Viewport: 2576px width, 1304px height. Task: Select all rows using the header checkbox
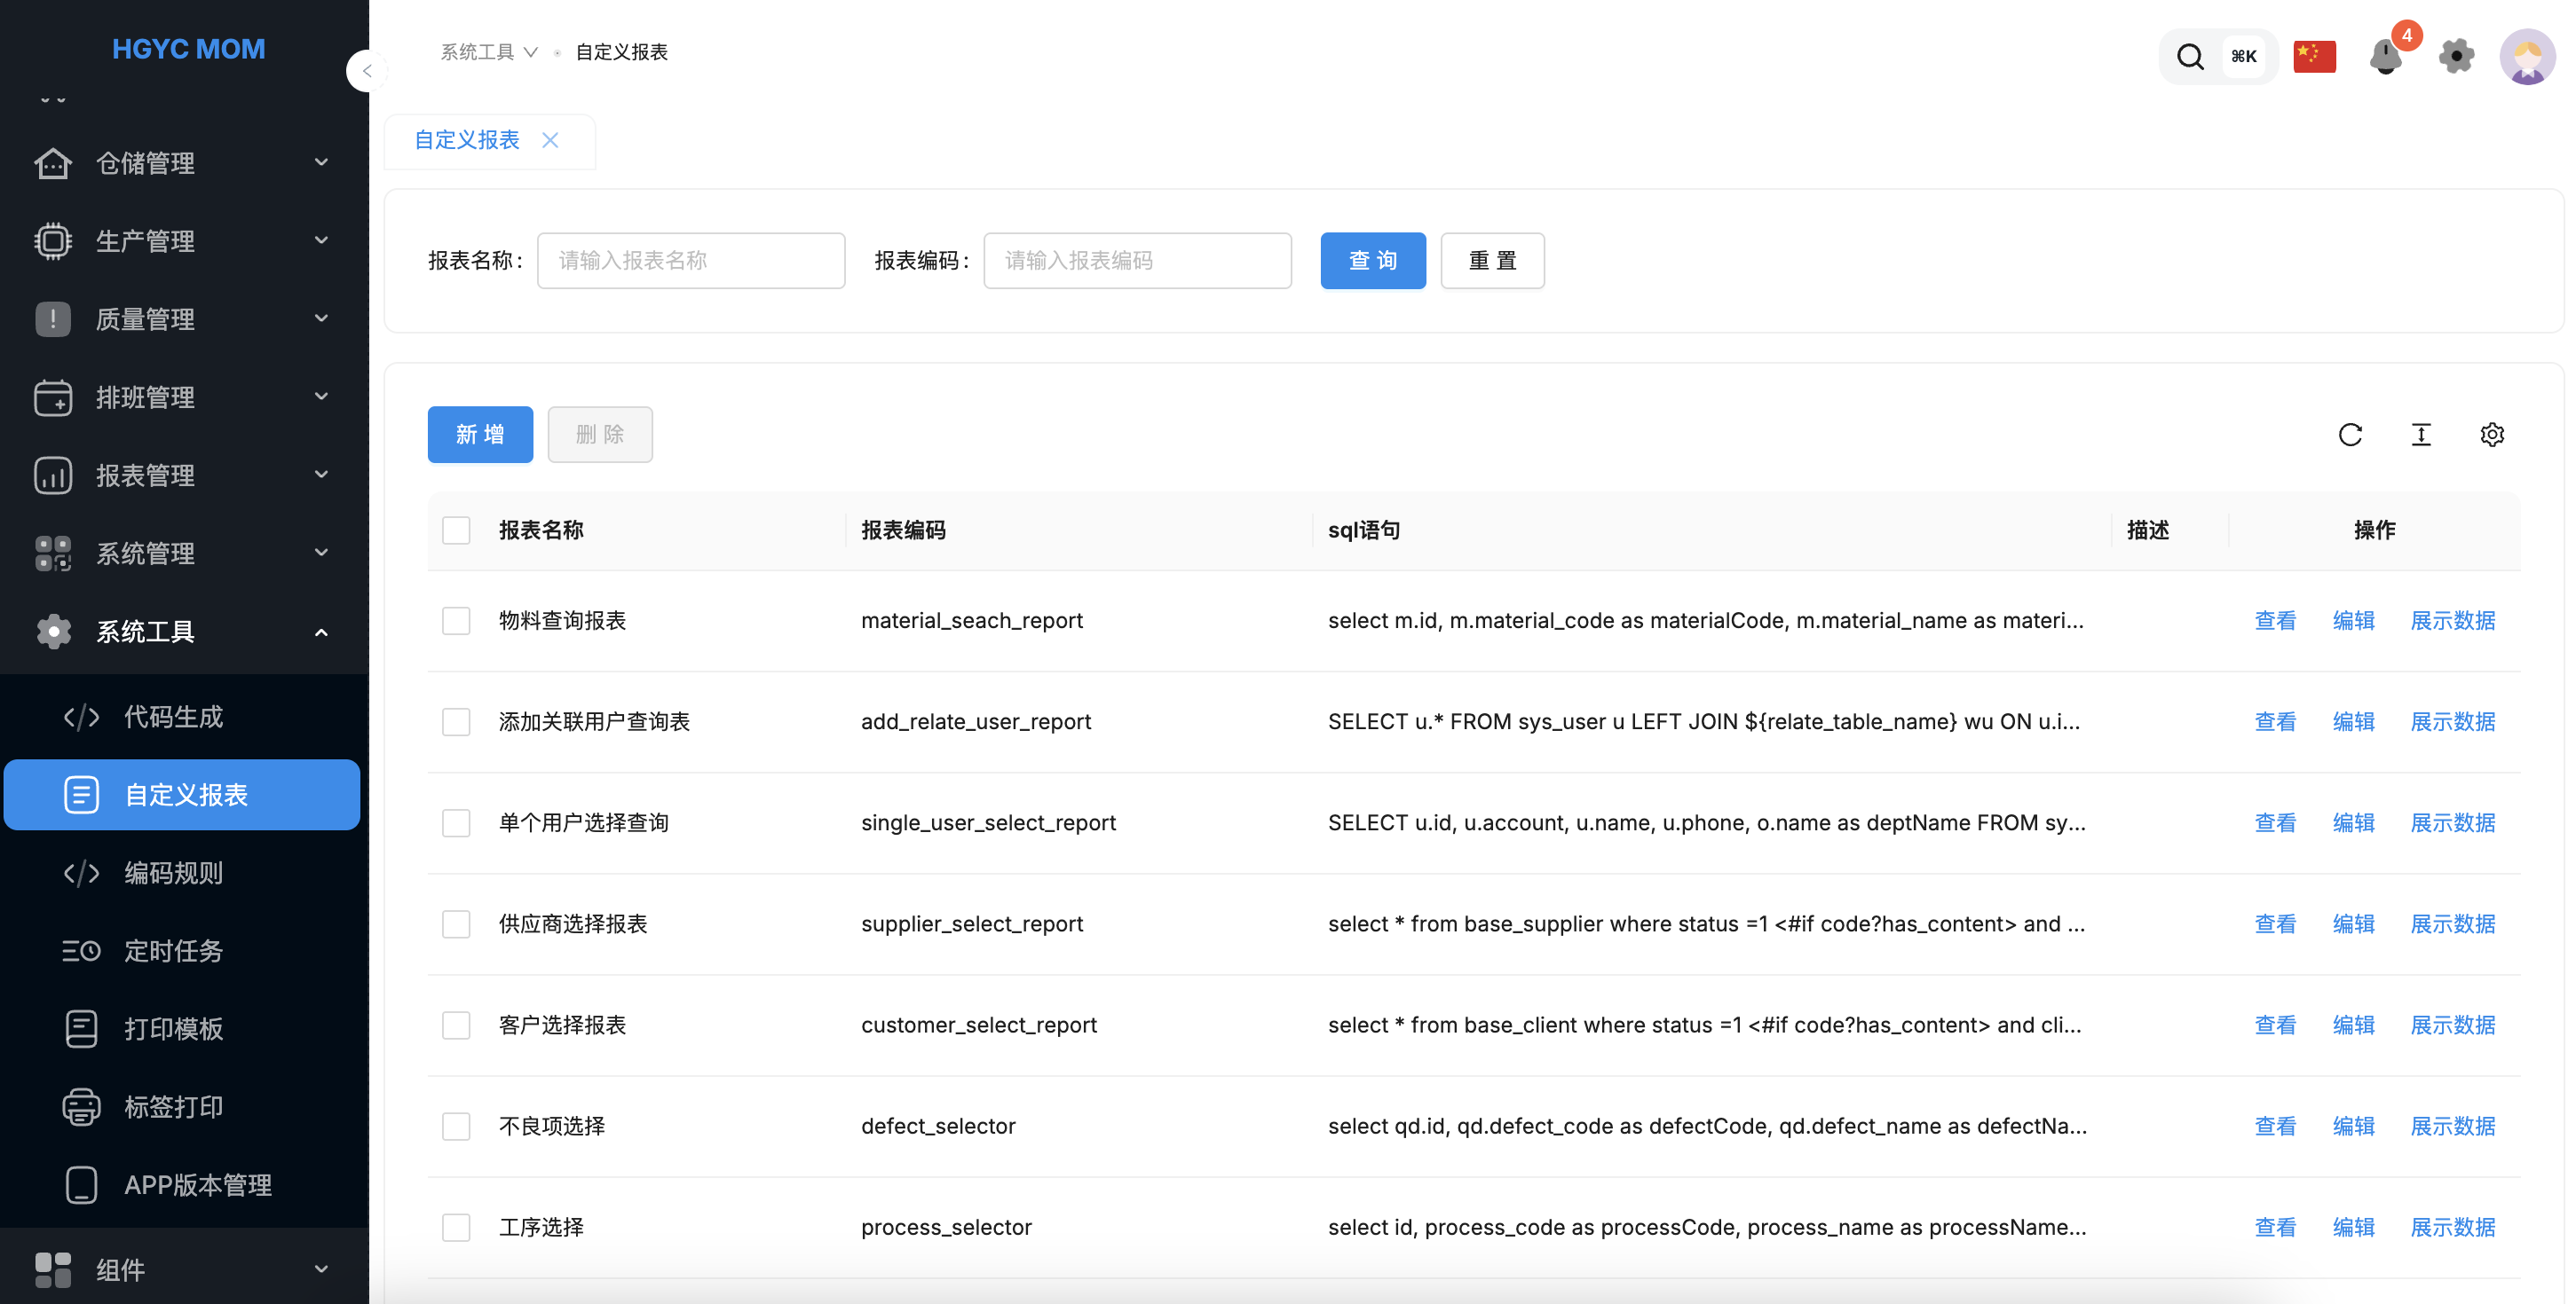click(456, 530)
